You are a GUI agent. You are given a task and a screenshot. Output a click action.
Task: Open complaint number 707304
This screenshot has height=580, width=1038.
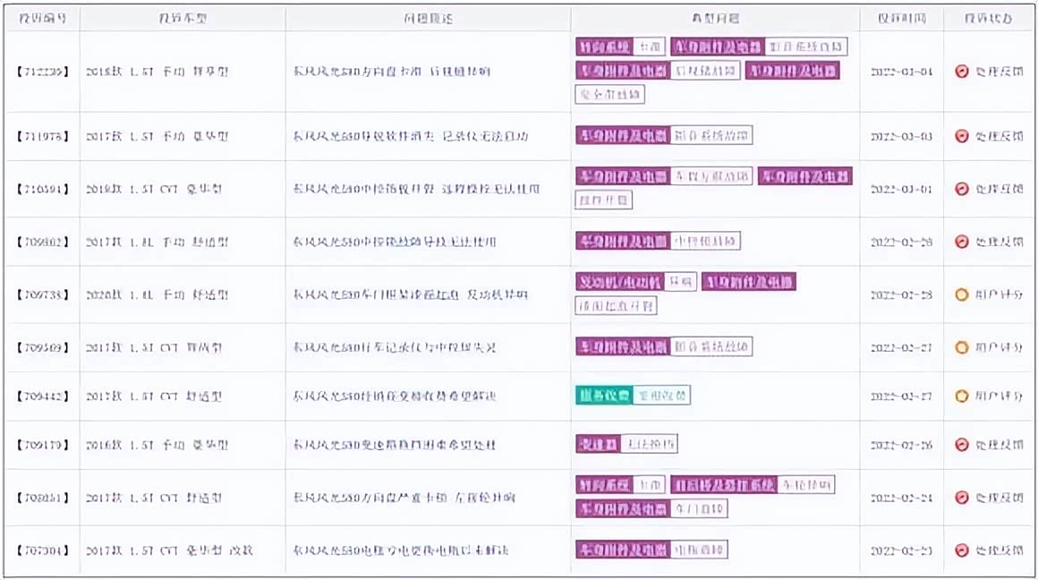[42, 550]
